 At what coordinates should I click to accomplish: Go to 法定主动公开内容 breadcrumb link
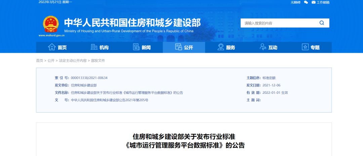[x=73, y=61]
